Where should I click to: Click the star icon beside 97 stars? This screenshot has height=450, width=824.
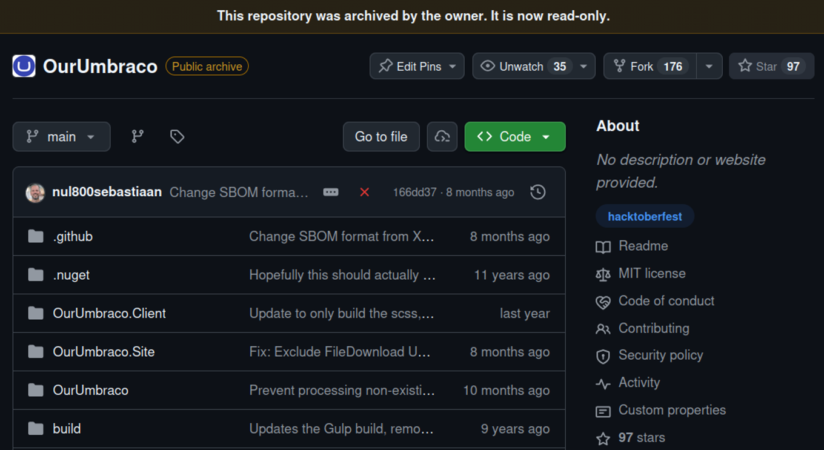coord(603,438)
